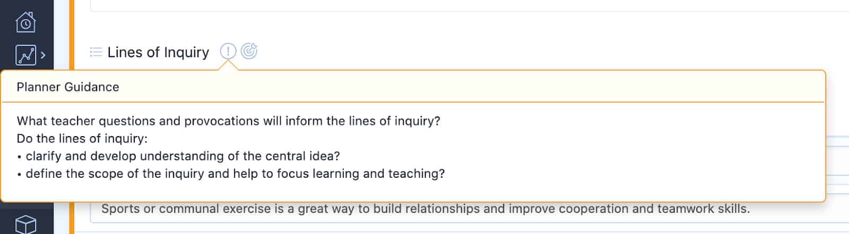Click the 'clarify and develop understanding' bullet

[178, 156]
